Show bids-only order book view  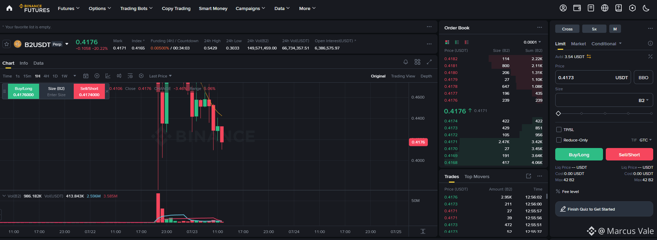(457, 42)
